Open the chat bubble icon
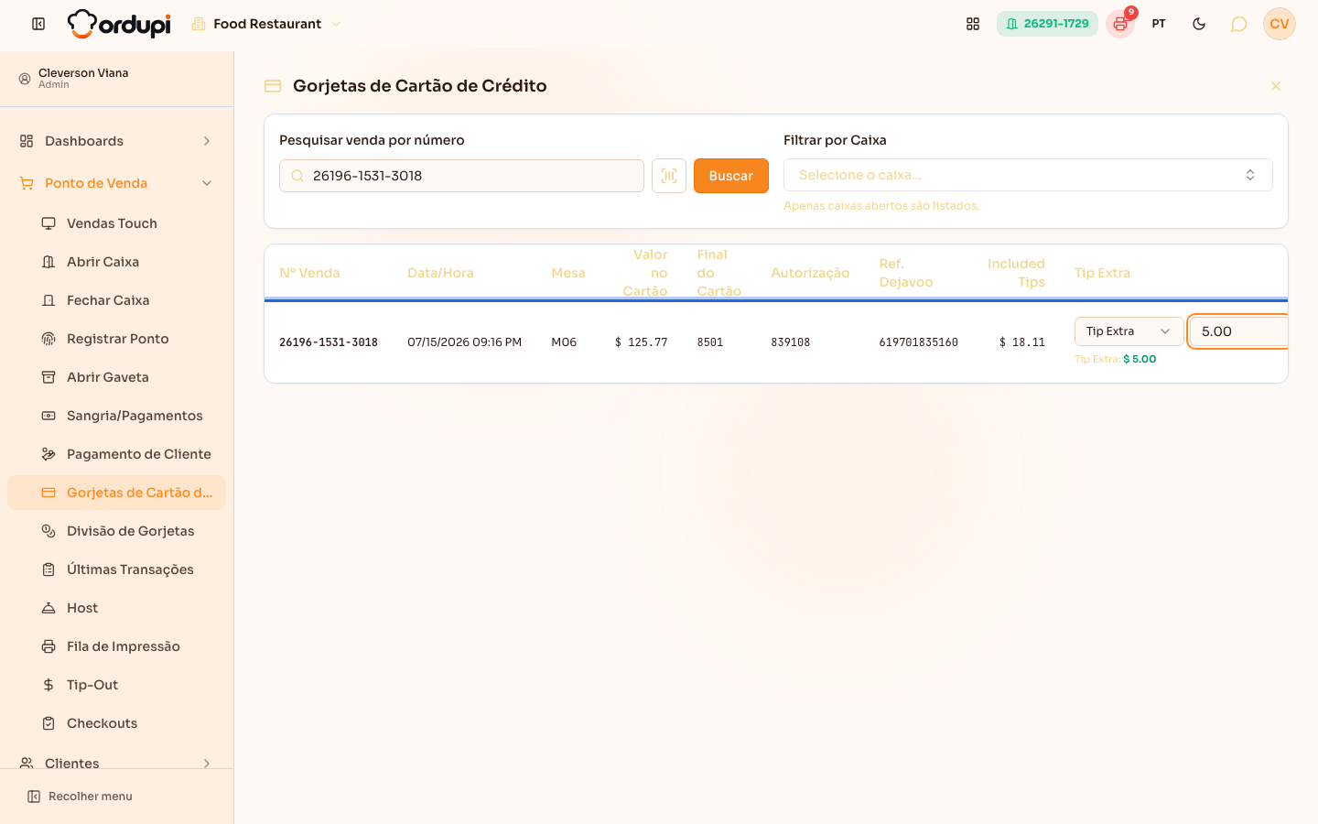Image resolution: width=1318 pixels, height=824 pixels. [1238, 24]
